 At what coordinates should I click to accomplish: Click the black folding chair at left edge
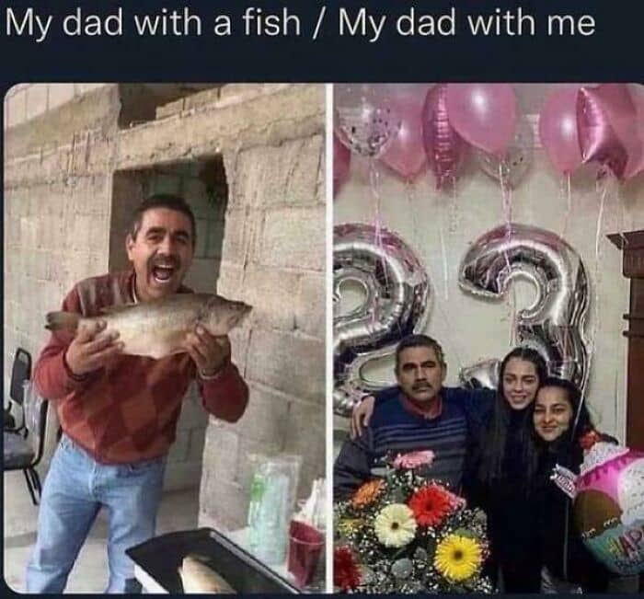coord(23,423)
